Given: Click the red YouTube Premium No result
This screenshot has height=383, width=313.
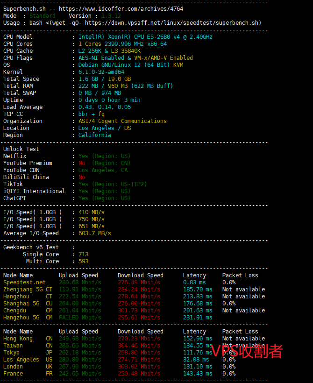Looking at the screenshot, I should pos(82,163).
